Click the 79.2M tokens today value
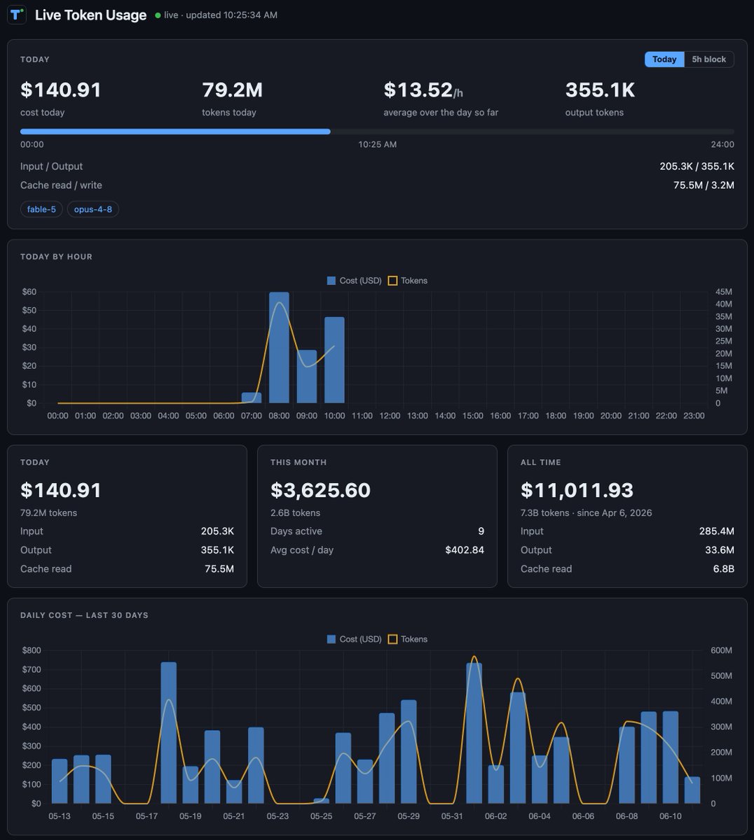The height and width of the screenshot is (840, 754). click(232, 90)
